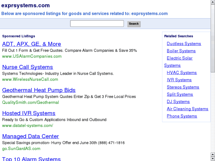Click the 'Fill Out 1 Form' ad description
Viewport: 215px width, 161px height.
tap(69, 51)
